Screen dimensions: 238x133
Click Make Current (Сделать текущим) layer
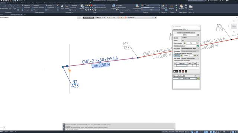click(x=100, y=7)
